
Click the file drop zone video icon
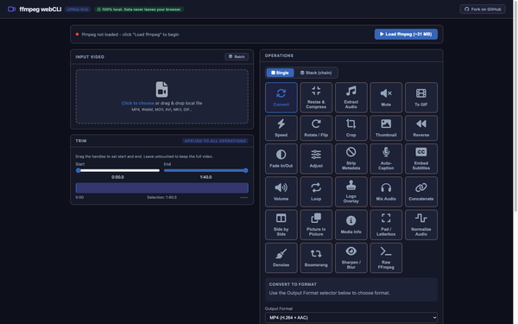162,89
